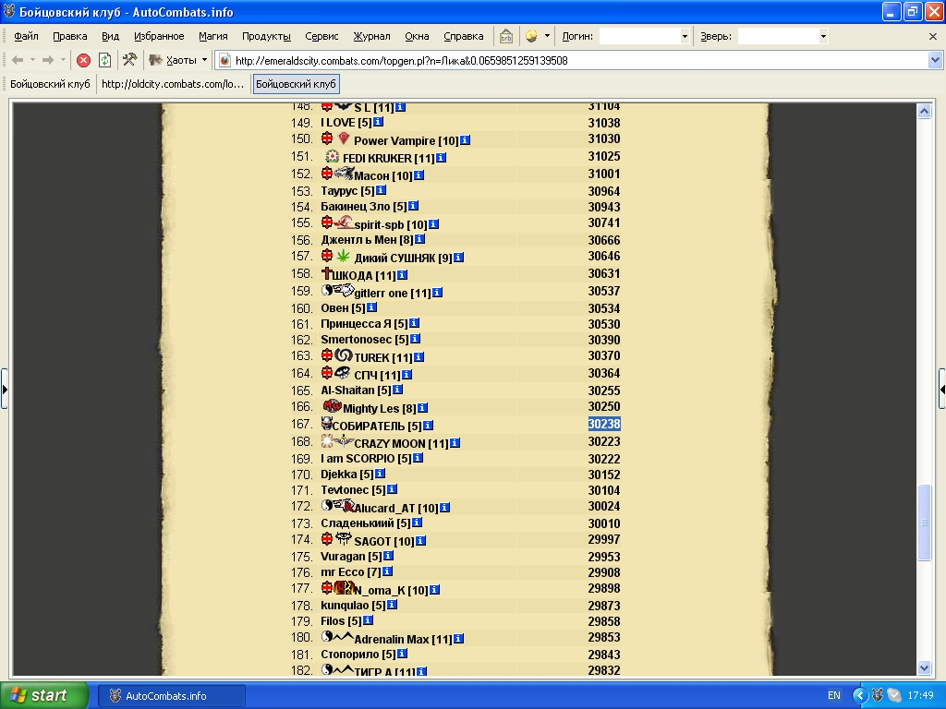Open the Хаоты dropdown menu
946x709 pixels.
tap(178, 60)
